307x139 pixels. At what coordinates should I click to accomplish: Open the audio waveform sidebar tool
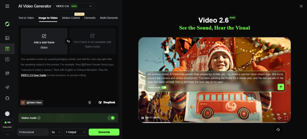[x=7, y=87]
